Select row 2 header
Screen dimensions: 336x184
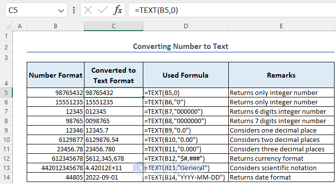point(6,47)
